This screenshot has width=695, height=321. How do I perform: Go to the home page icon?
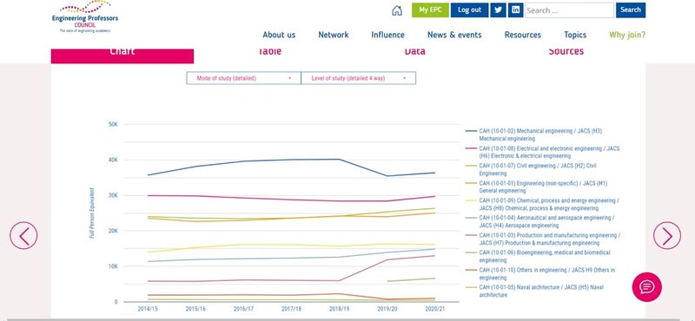[397, 10]
